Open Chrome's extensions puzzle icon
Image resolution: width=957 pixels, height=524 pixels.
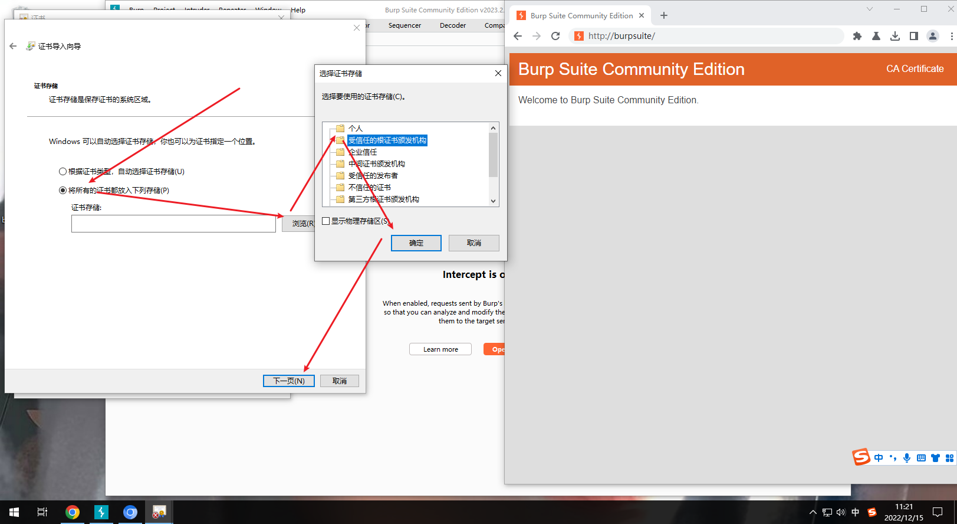coord(857,36)
